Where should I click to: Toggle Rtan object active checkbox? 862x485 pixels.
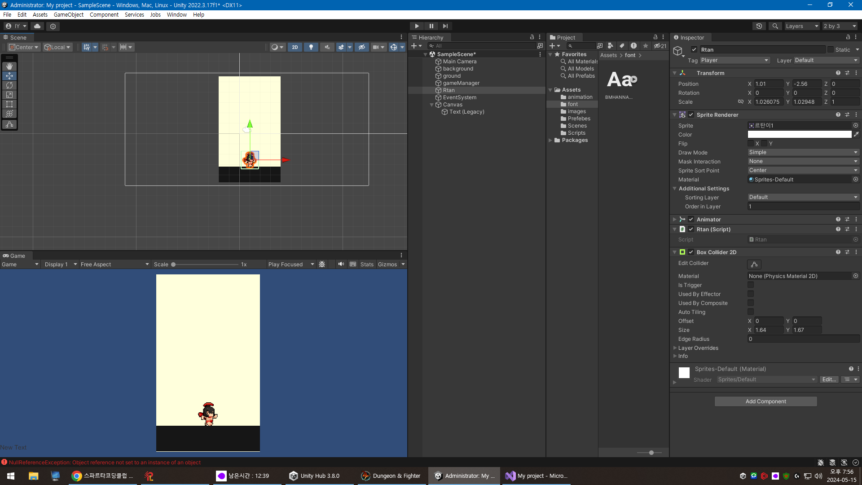[x=694, y=49]
